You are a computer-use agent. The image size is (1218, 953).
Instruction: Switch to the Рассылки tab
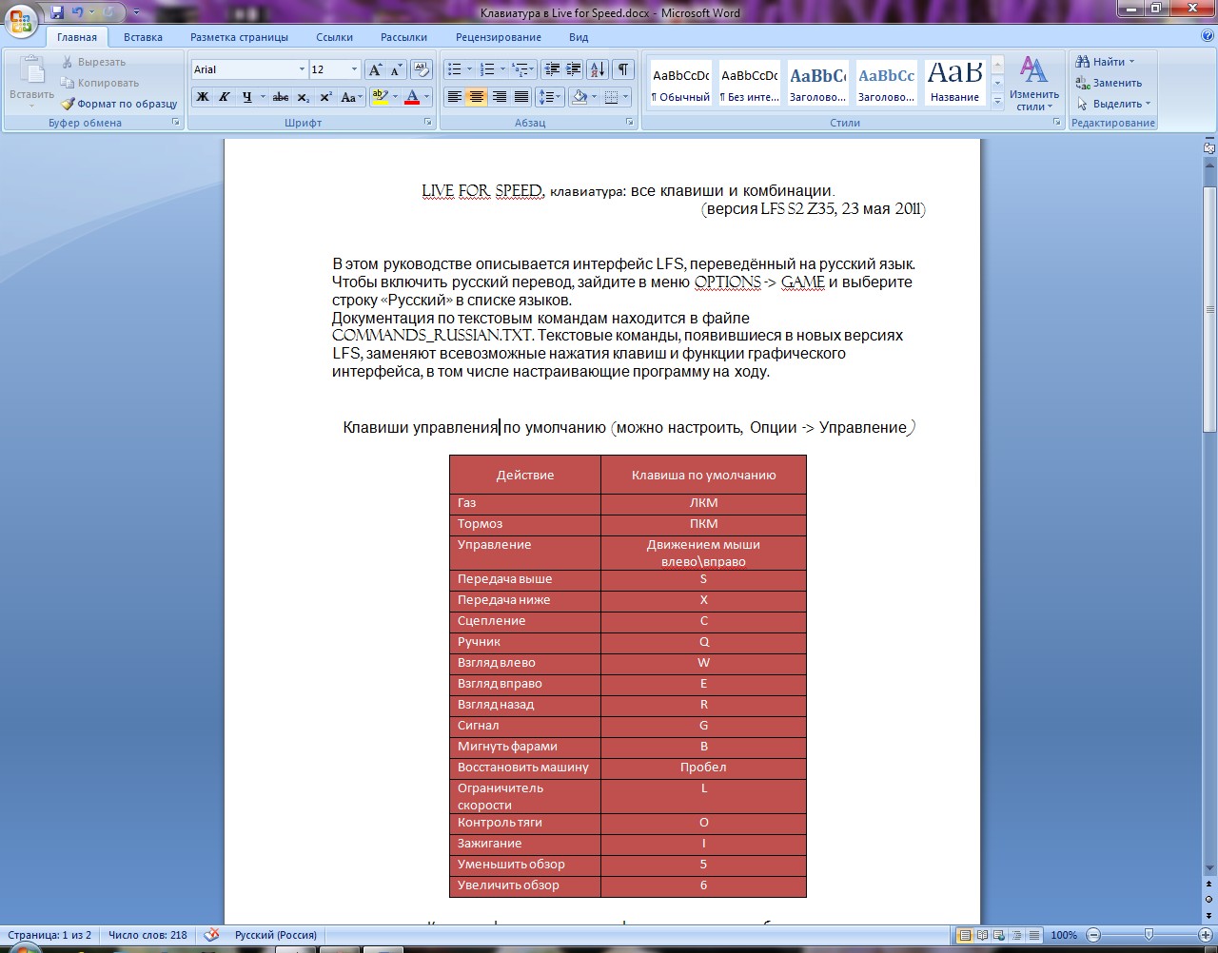[x=403, y=37]
